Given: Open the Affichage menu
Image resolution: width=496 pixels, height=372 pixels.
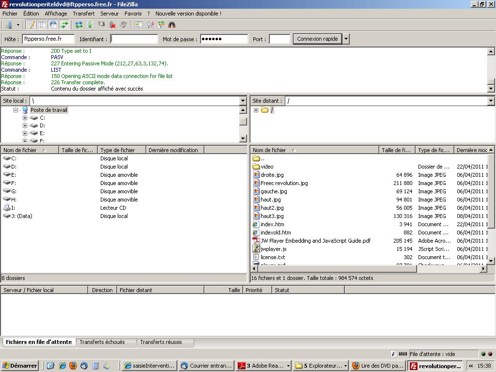Looking at the screenshot, I should (56, 14).
